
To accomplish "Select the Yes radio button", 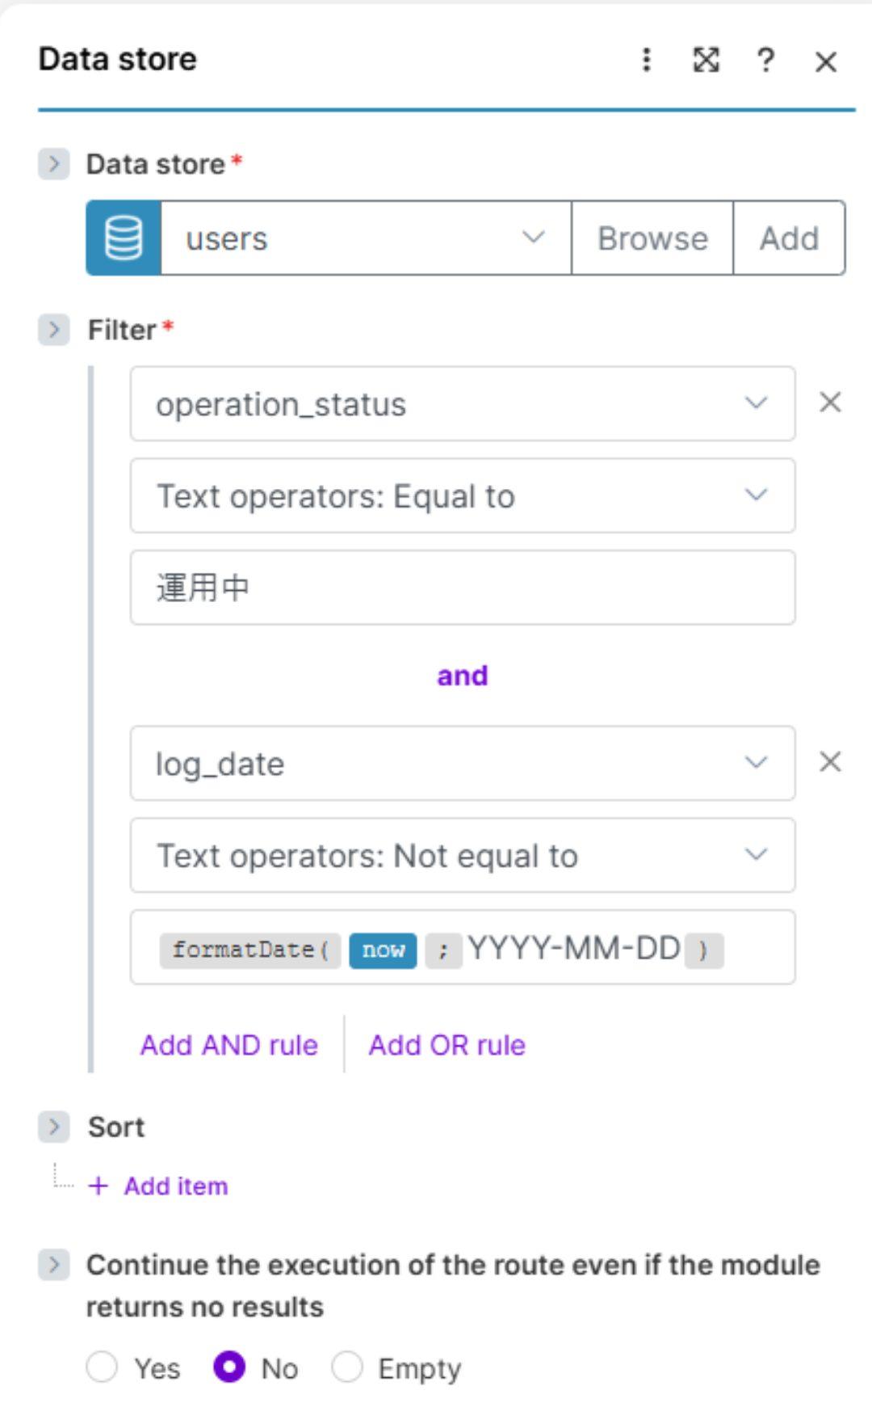I will (x=103, y=1367).
